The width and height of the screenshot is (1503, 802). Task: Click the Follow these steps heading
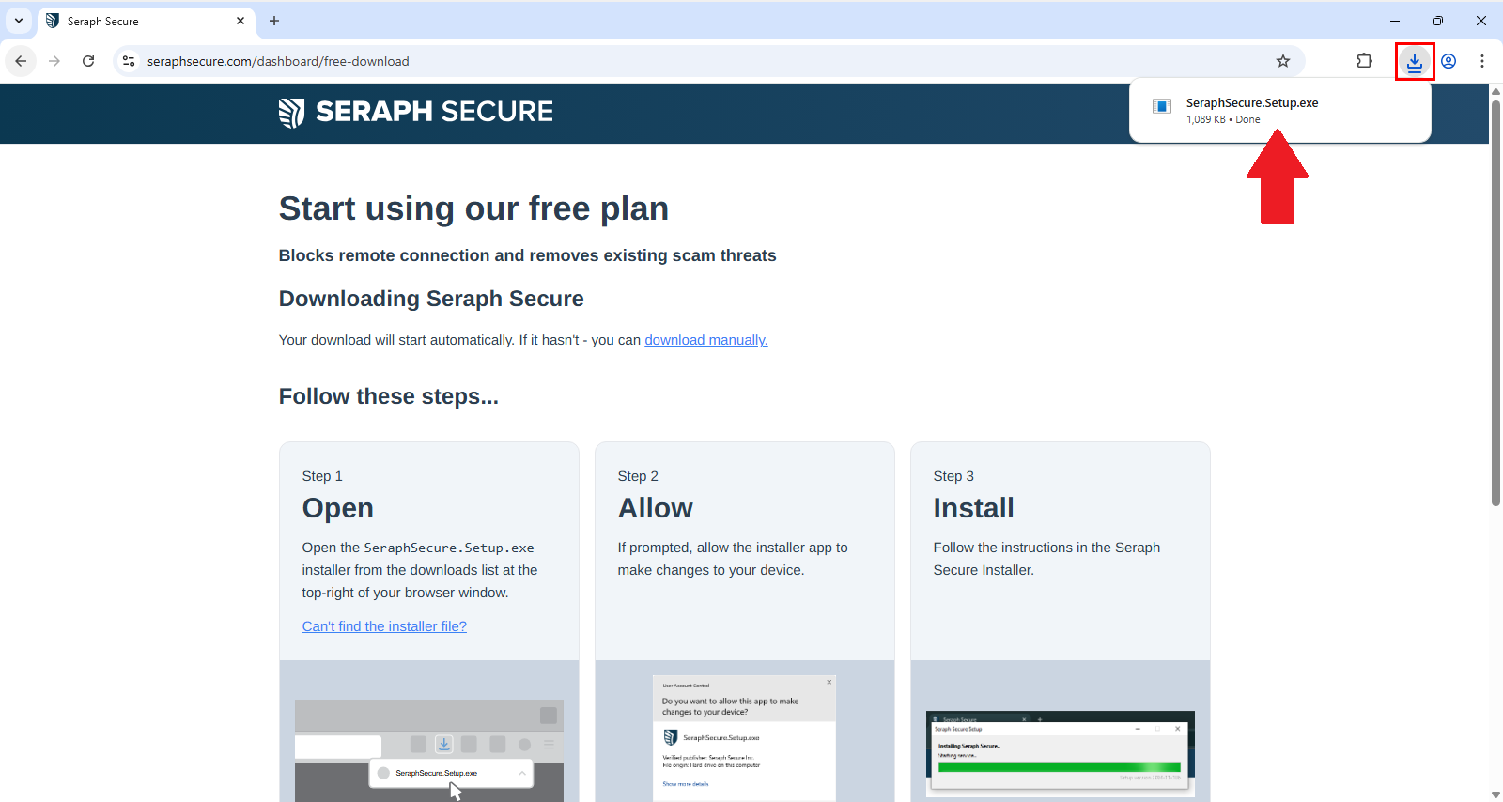coord(388,396)
